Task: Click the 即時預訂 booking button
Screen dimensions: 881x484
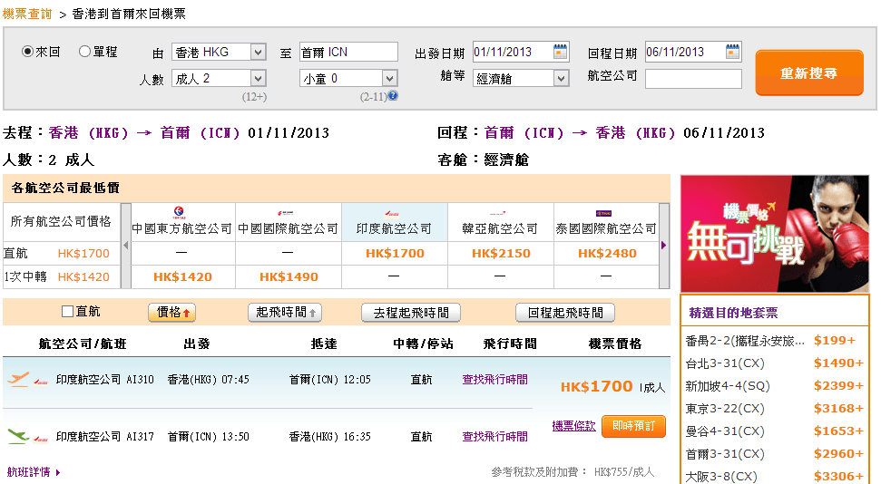Action: (x=633, y=426)
